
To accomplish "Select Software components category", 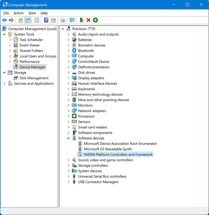I will tap(95, 133).
